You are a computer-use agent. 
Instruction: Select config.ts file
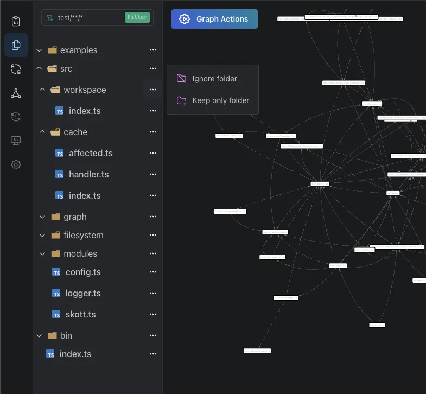tap(83, 272)
